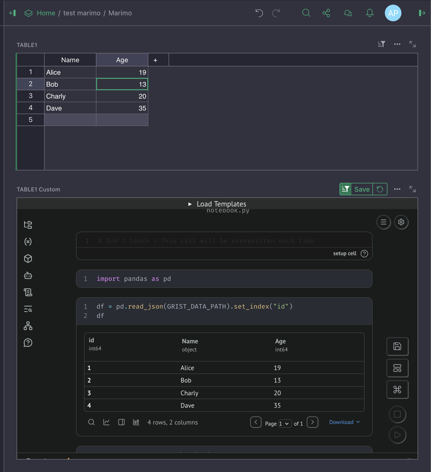Open the marimo variables panel icon

tap(28, 242)
